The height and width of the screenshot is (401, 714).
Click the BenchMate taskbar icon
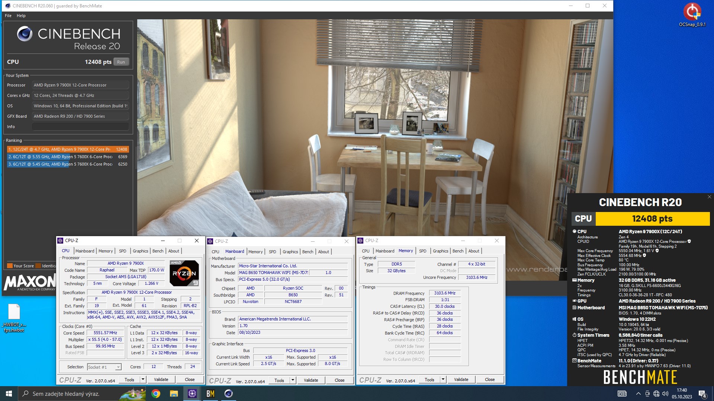[x=210, y=394]
